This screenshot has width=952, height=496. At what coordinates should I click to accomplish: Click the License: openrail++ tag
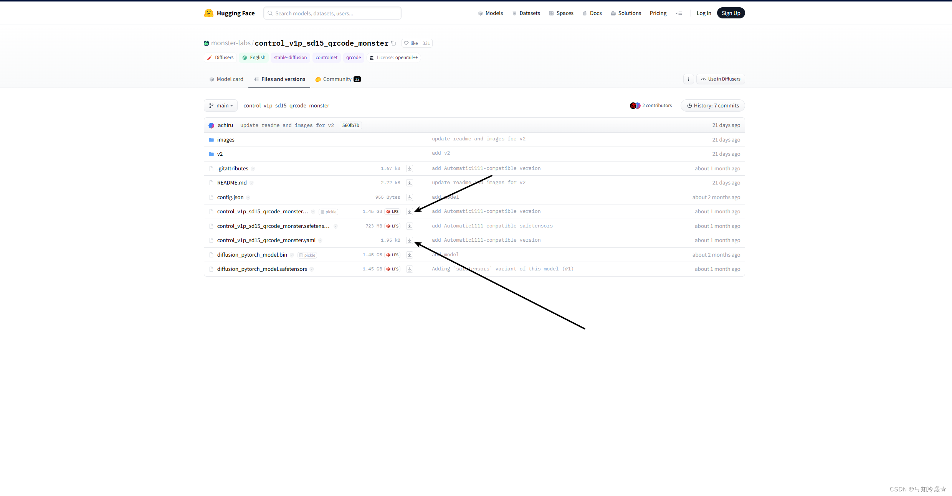[393, 58]
